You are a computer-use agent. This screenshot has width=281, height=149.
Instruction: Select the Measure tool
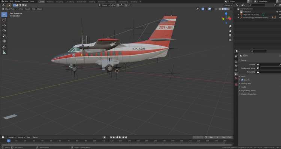[4, 52]
